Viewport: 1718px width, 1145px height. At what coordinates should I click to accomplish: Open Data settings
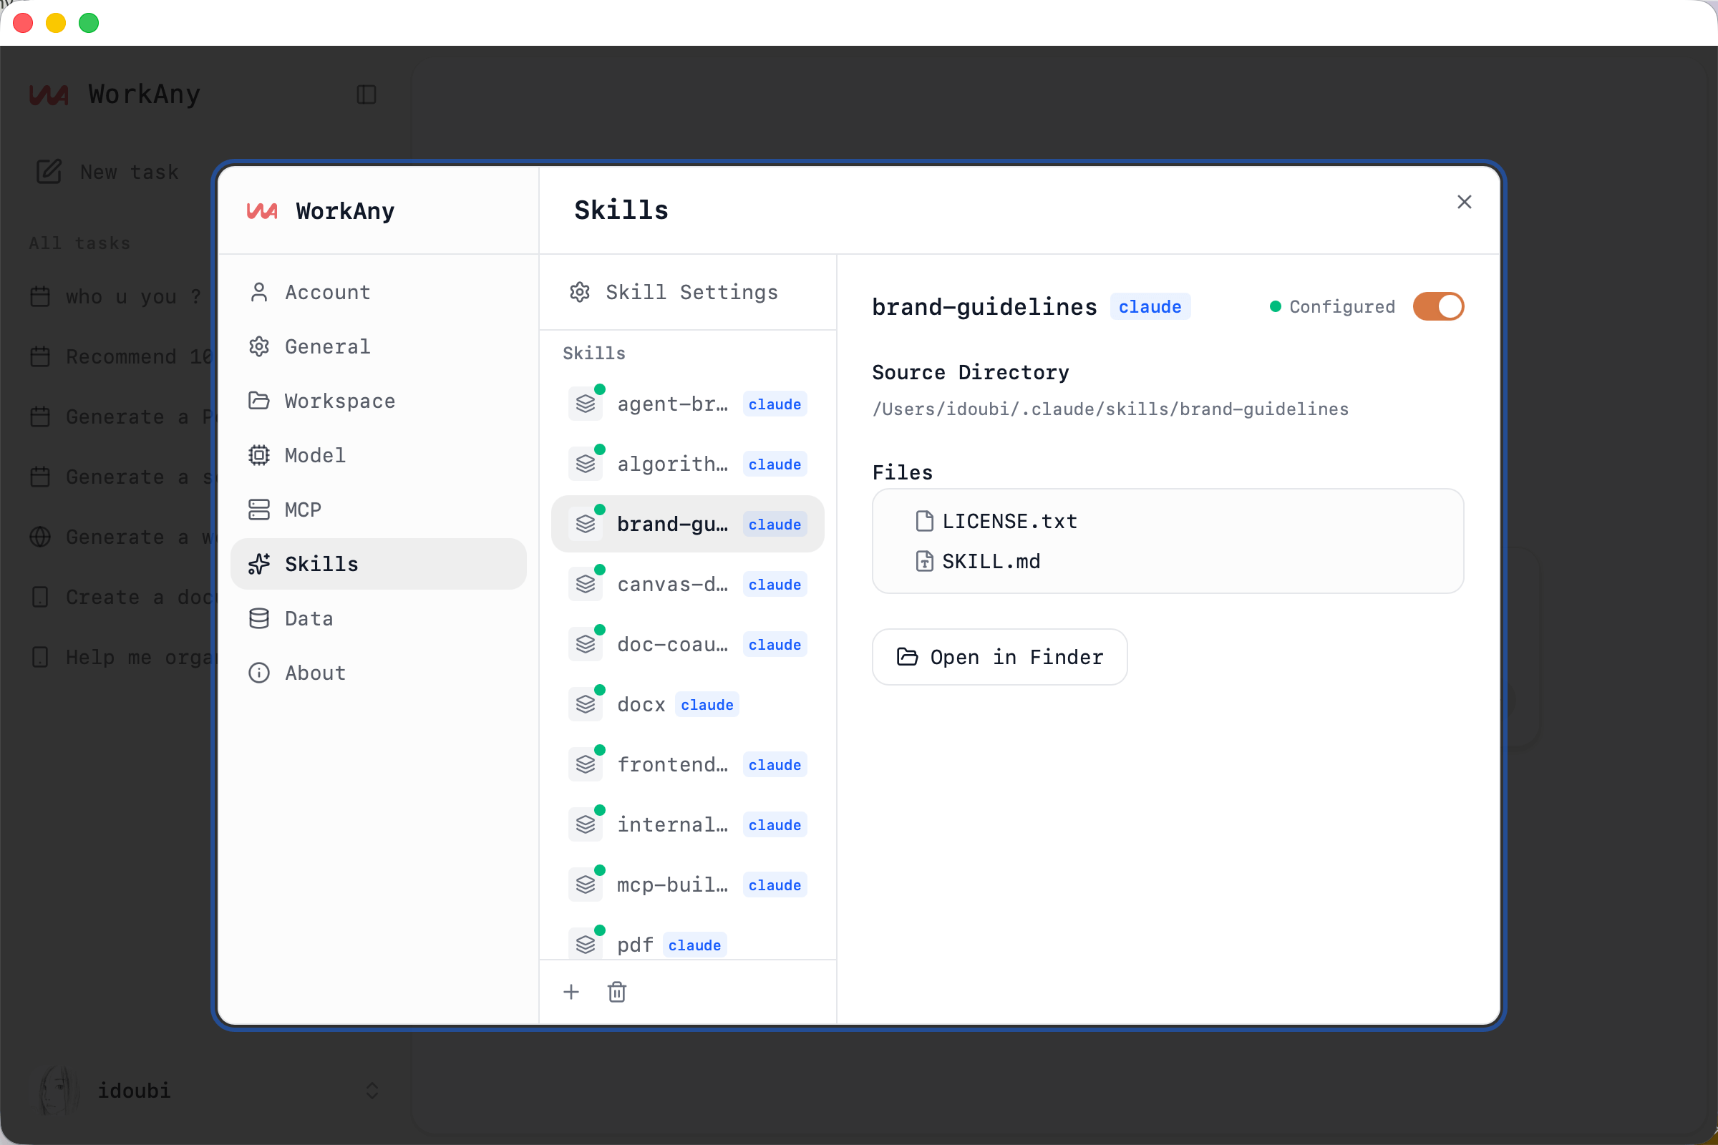click(379, 618)
